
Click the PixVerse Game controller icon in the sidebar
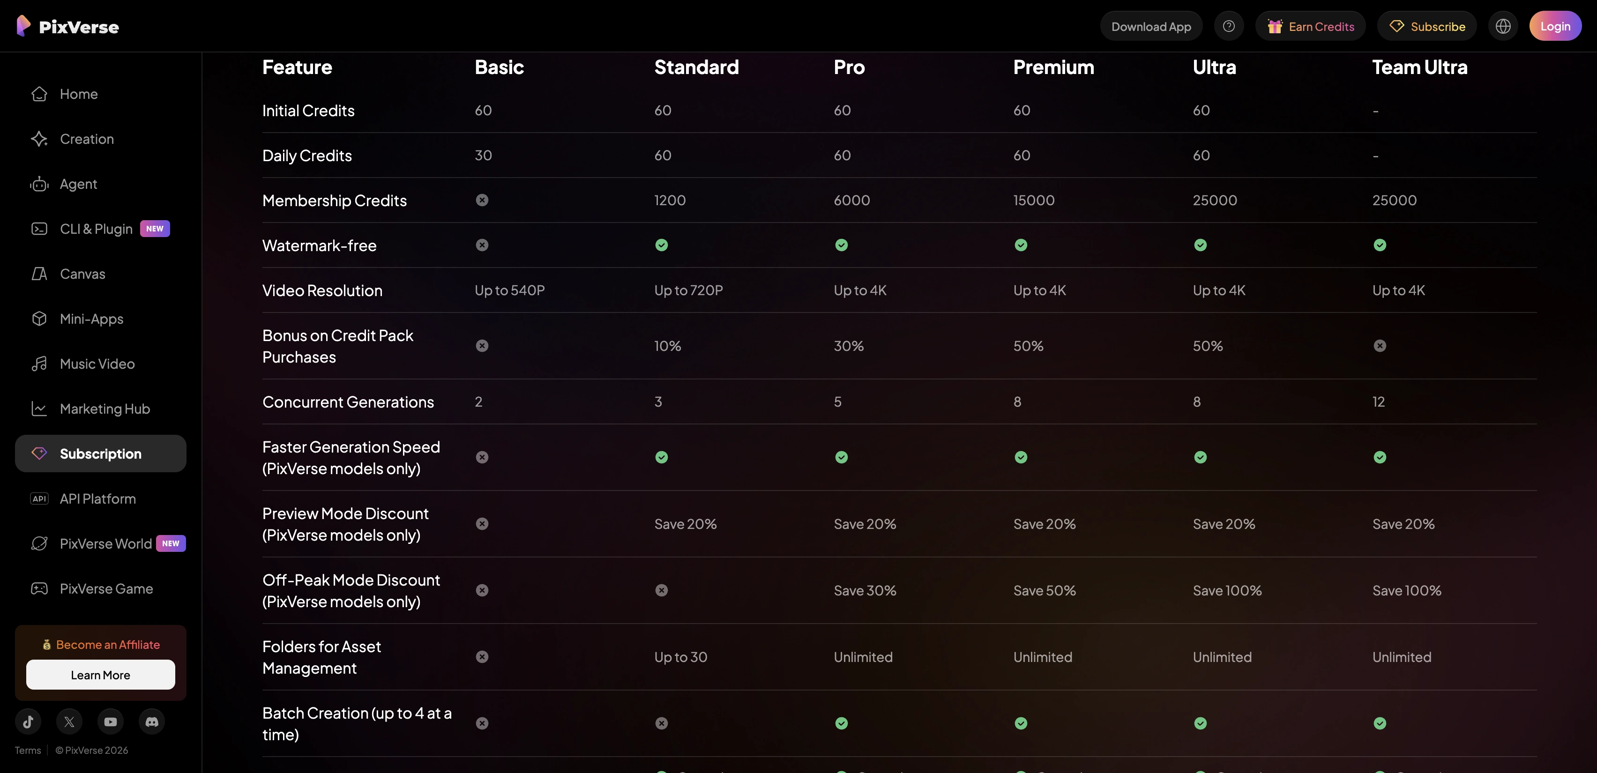tap(39, 589)
